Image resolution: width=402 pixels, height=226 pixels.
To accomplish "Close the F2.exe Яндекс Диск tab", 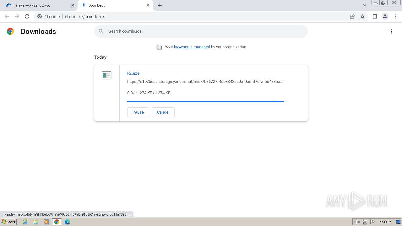I will 73,5.
